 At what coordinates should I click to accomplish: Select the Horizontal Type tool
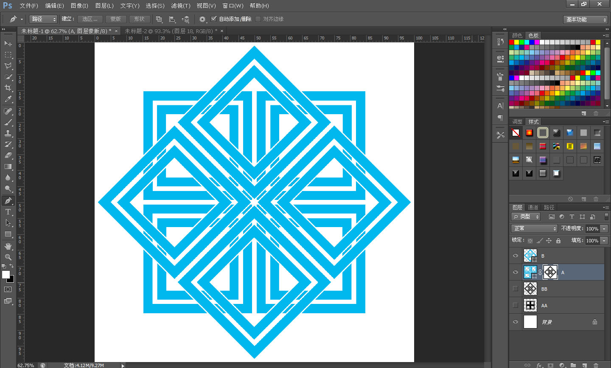coord(8,212)
